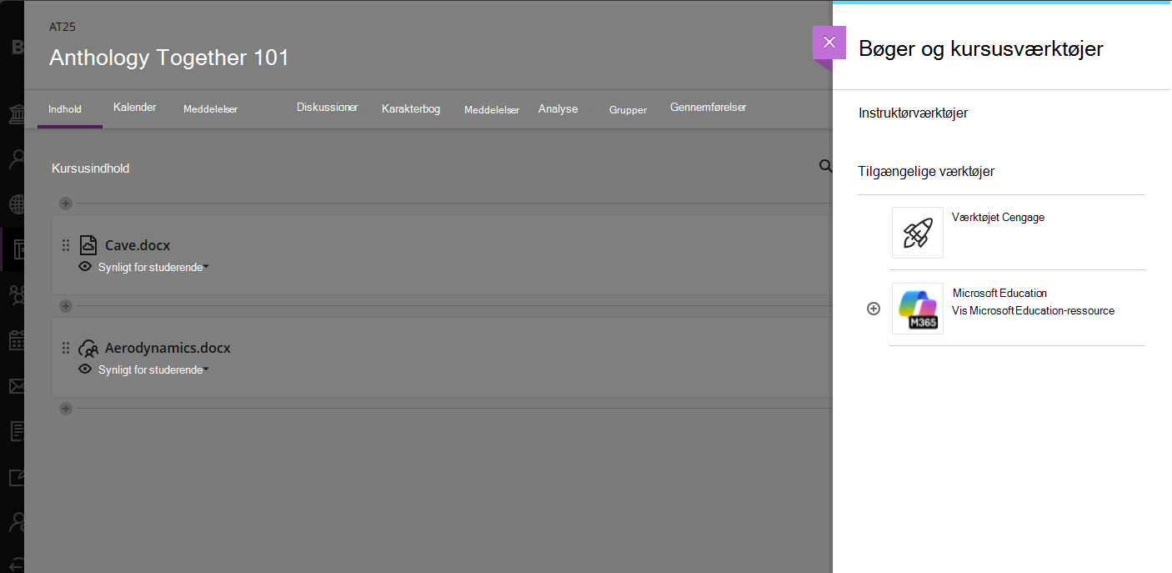Click the Aerodynamics.docx group file icon
Viewport: 1172px width, 573px height.
tap(88, 348)
